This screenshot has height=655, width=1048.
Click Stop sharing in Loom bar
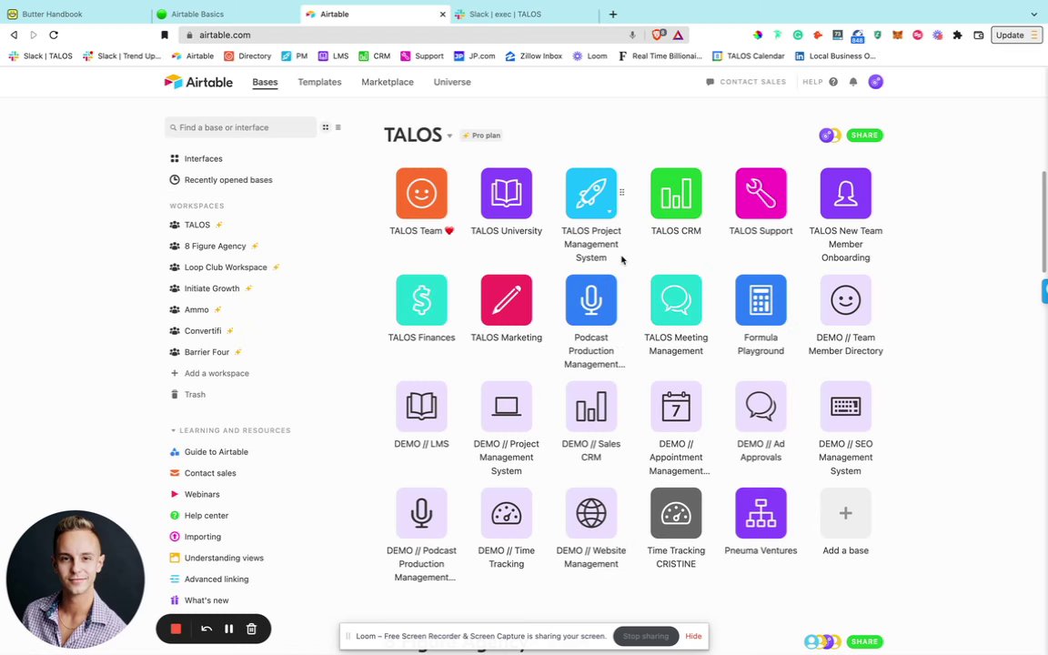pos(646,636)
